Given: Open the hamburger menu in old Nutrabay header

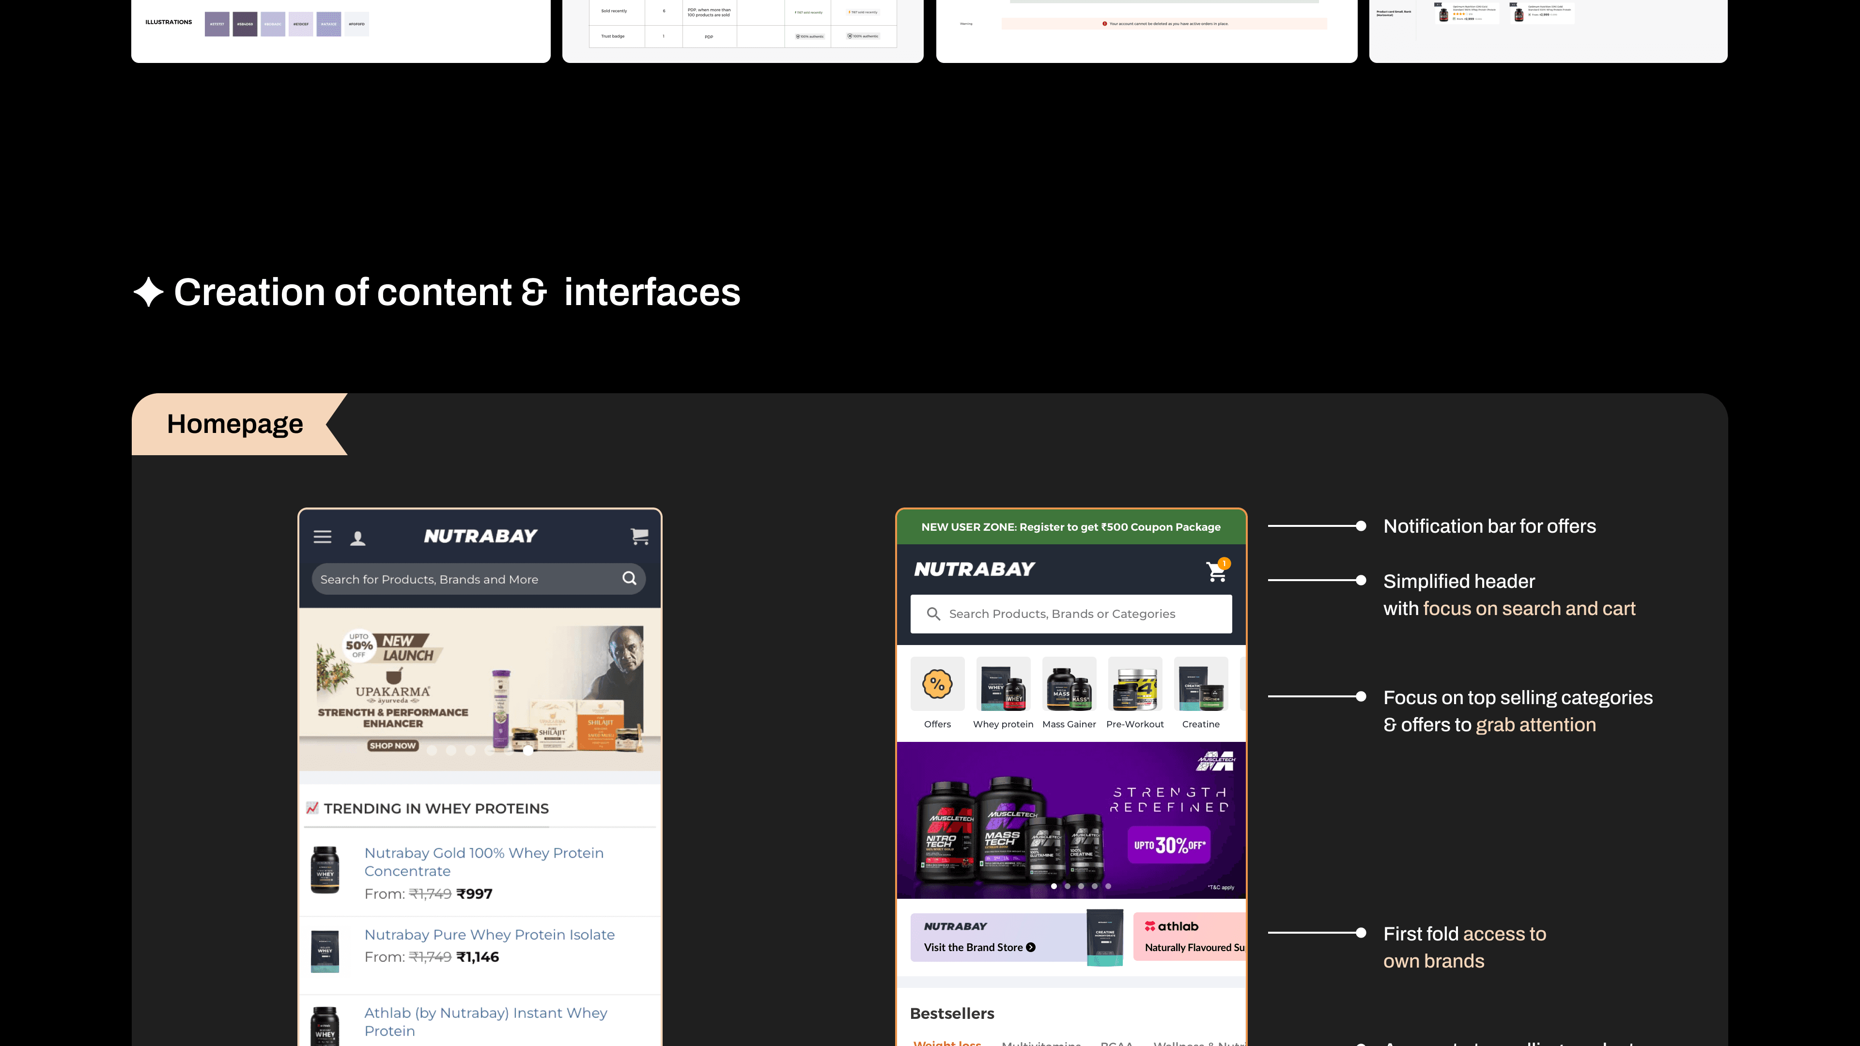Looking at the screenshot, I should pyautogui.click(x=322, y=537).
